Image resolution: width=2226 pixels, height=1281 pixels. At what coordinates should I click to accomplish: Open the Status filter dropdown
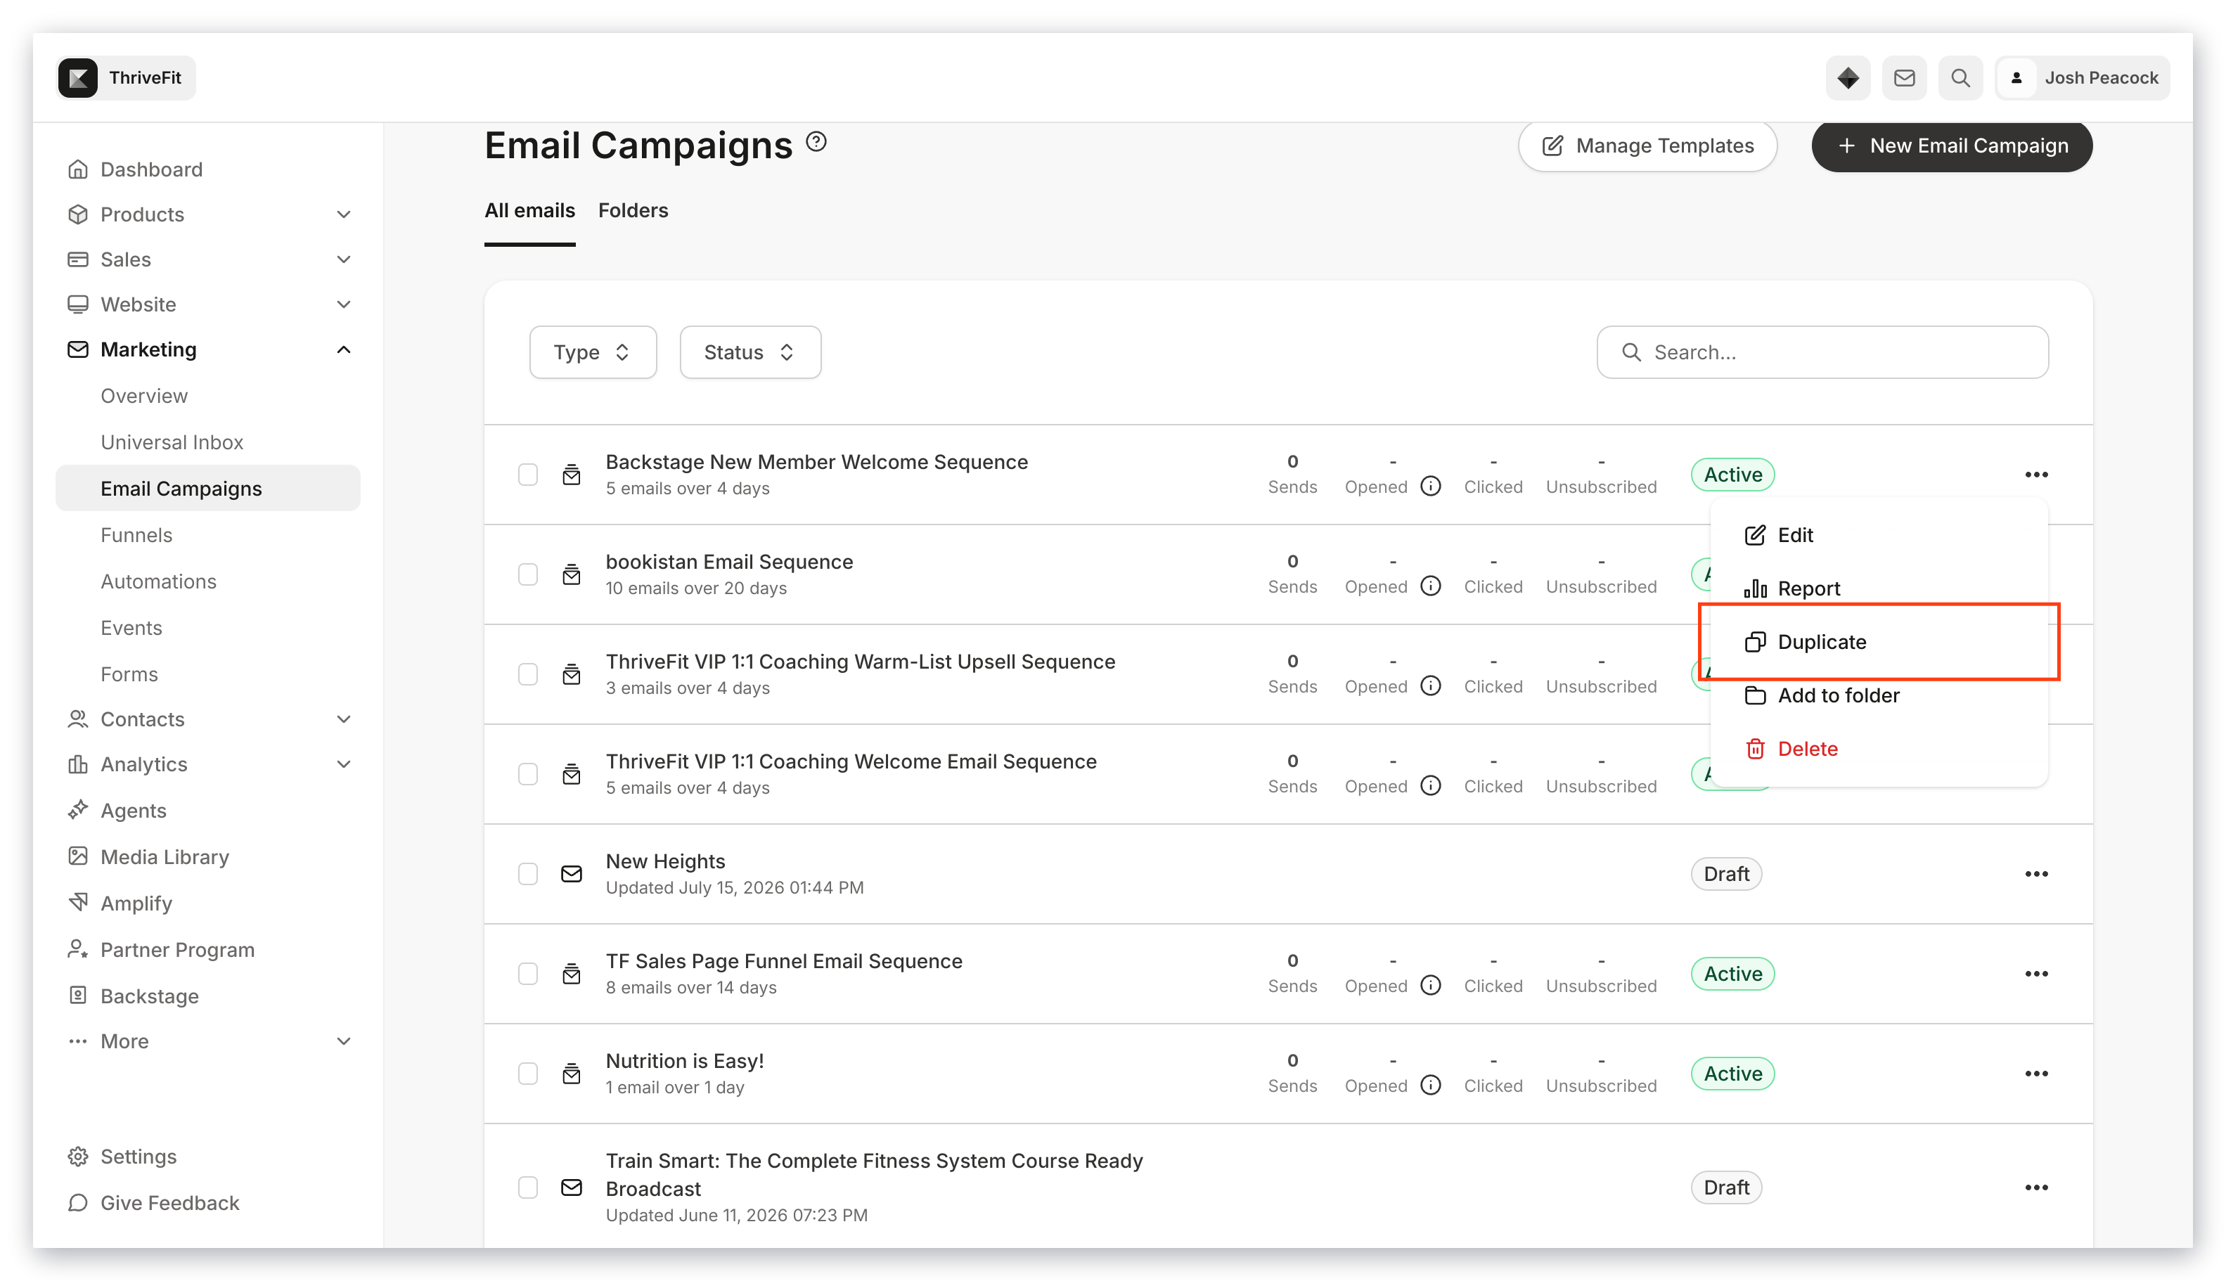(749, 352)
